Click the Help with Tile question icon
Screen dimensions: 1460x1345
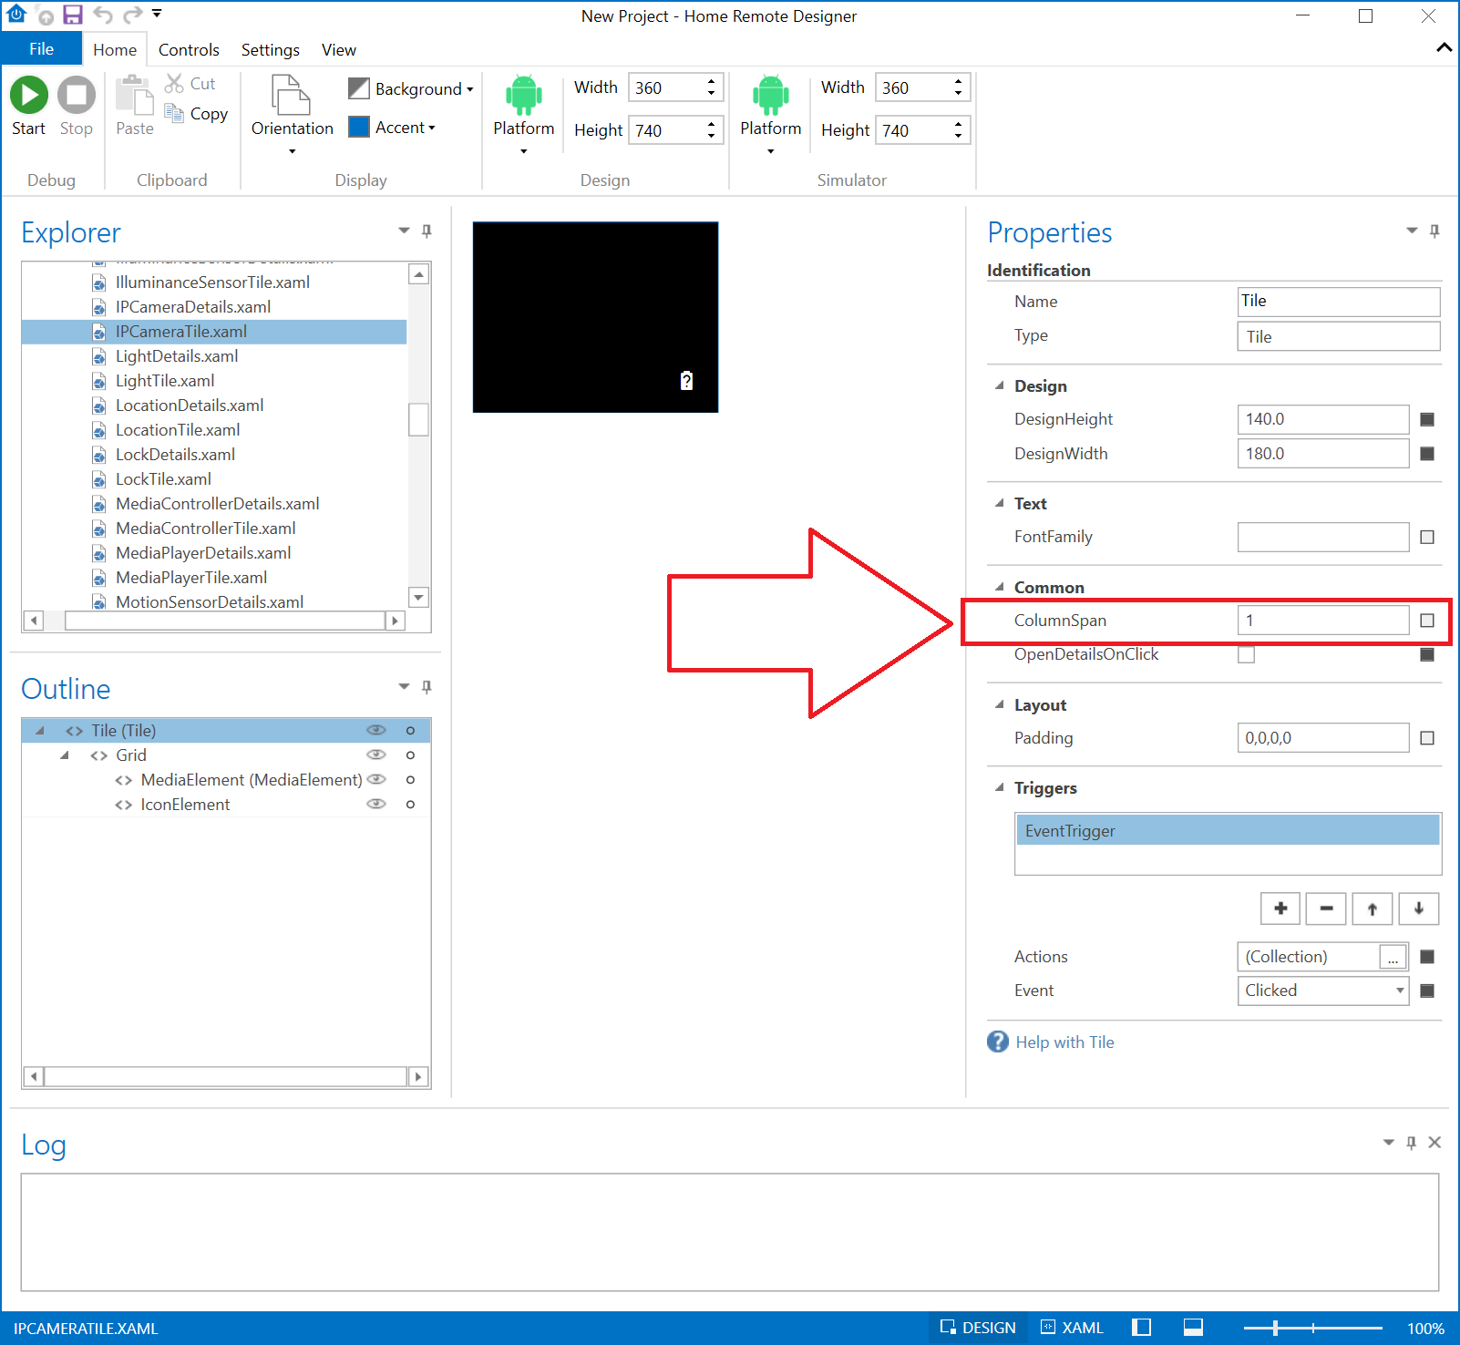coord(998,1042)
